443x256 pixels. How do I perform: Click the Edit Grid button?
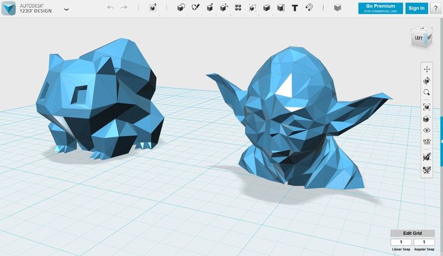412,234
